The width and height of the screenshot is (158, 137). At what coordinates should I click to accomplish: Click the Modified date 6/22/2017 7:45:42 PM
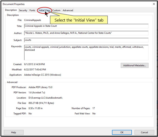click(35, 70)
